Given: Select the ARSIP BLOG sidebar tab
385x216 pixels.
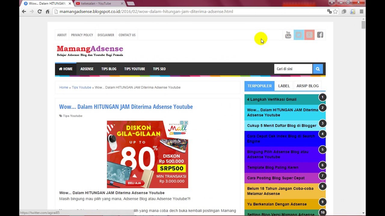Looking at the screenshot, I should (308, 86).
